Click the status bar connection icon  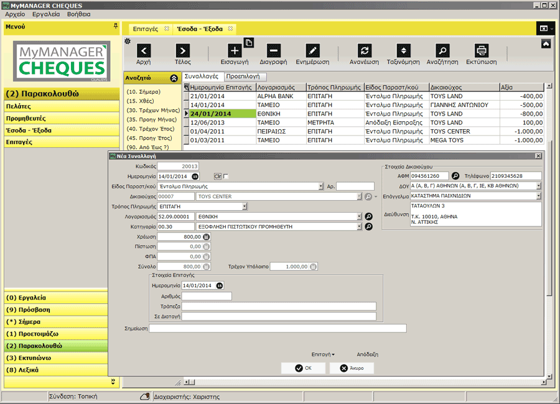(144, 397)
